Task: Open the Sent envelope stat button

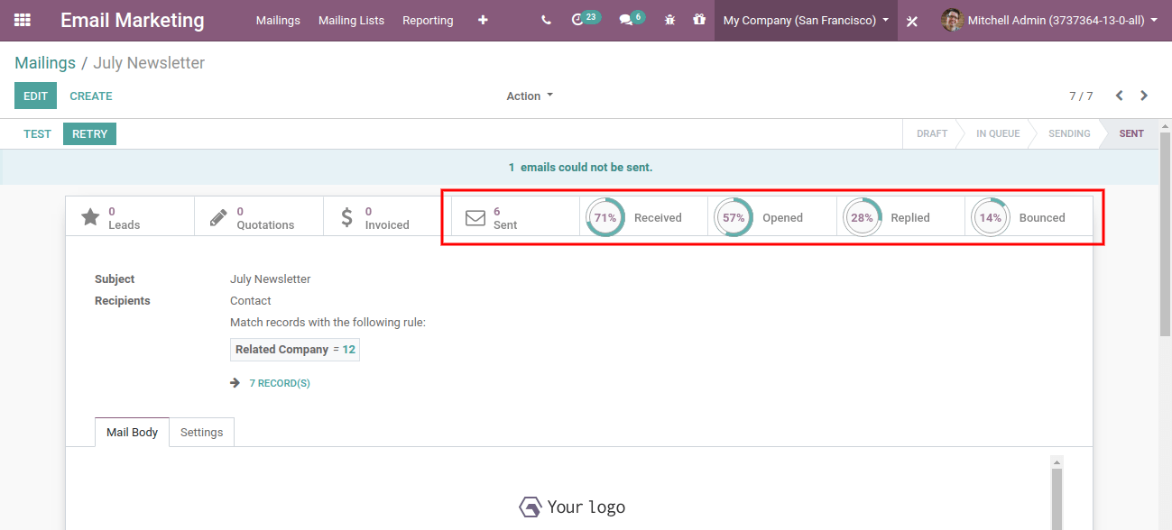Action: click(x=515, y=217)
